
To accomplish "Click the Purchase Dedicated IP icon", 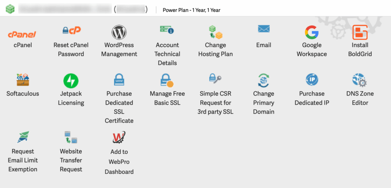I will point(312,80).
